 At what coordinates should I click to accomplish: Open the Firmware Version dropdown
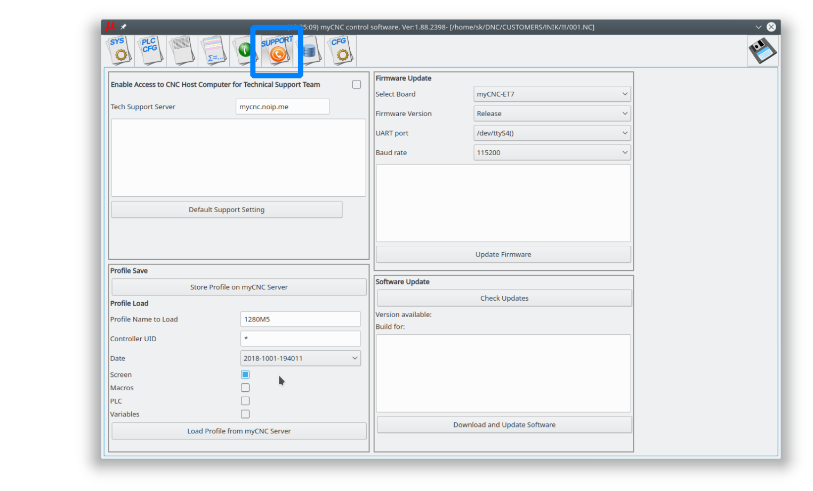[552, 114]
